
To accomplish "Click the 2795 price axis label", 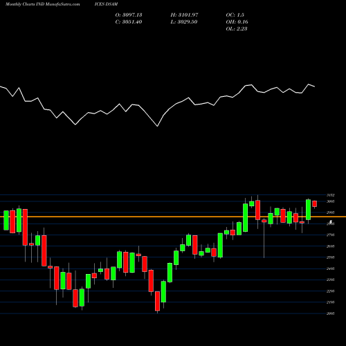I will pyautogui.click(x=331, y=235).
